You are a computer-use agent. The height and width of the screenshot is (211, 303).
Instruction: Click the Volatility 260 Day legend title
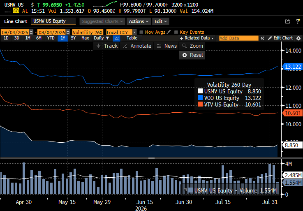click(x=229, y=85)
